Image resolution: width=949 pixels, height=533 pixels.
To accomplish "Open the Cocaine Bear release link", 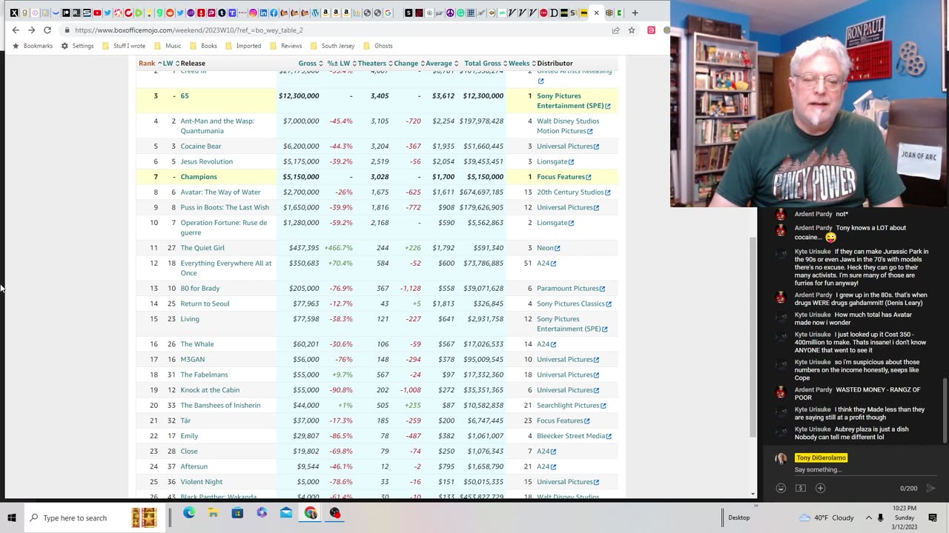I will point(201,147).
